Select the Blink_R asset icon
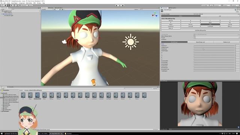Screen dimensions: 240x135 pyautogui.click(x=58, y=96)
